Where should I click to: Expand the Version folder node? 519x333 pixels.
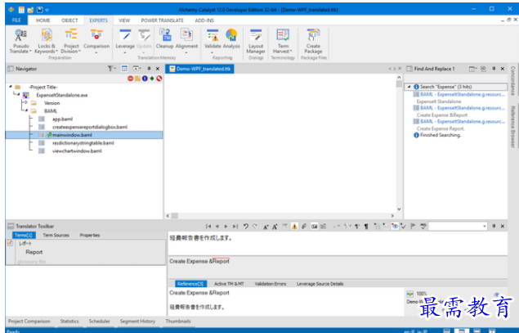pyautogui.click(x=26, y=103)
